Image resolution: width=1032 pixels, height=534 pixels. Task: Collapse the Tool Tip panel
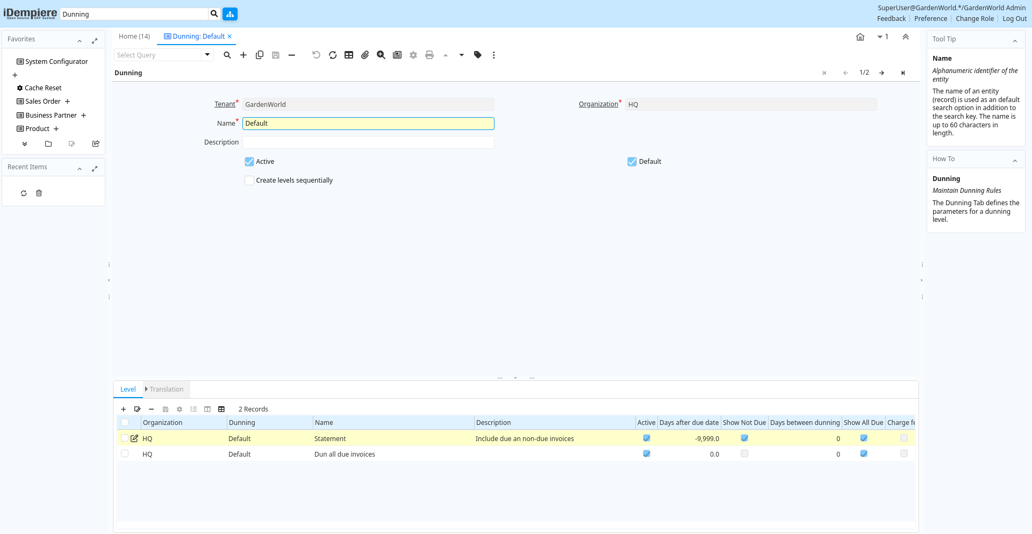1015,40
